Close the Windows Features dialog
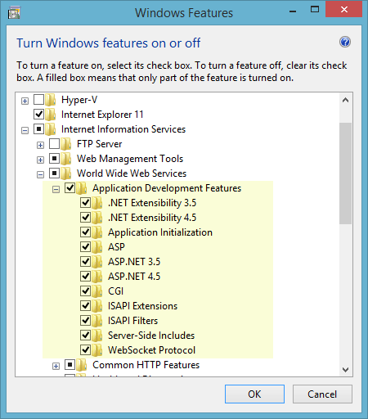 344,10
